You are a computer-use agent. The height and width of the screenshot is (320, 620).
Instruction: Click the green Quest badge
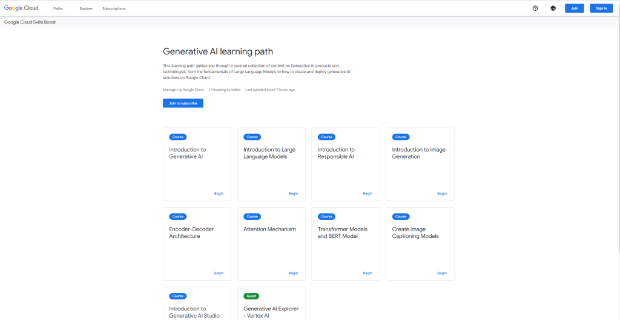pos(251,296)
